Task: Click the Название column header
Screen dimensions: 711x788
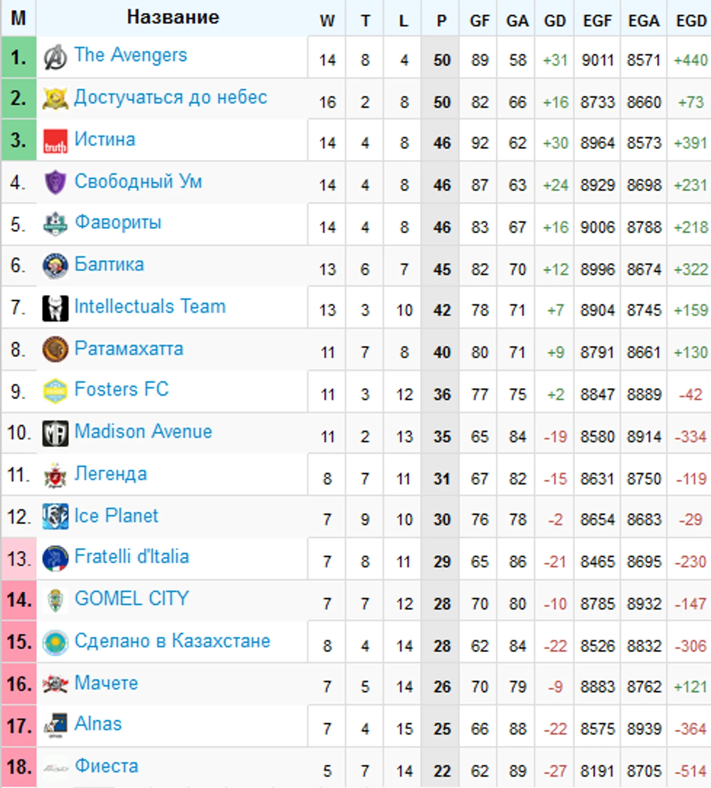Action: 173,17
